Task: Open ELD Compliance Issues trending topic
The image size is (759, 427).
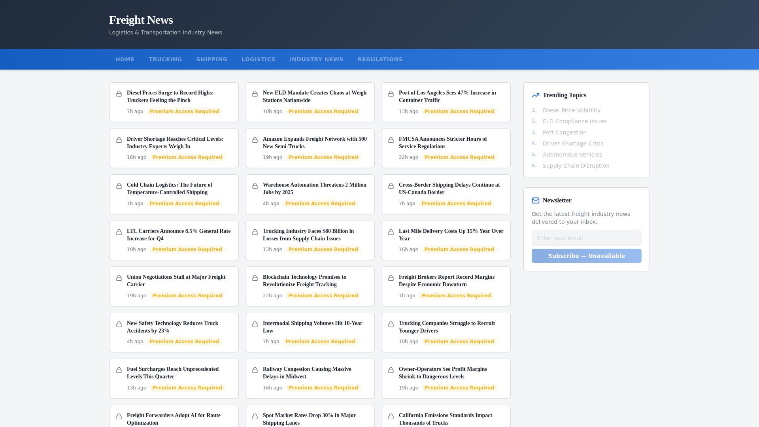Action: point(575,121)
